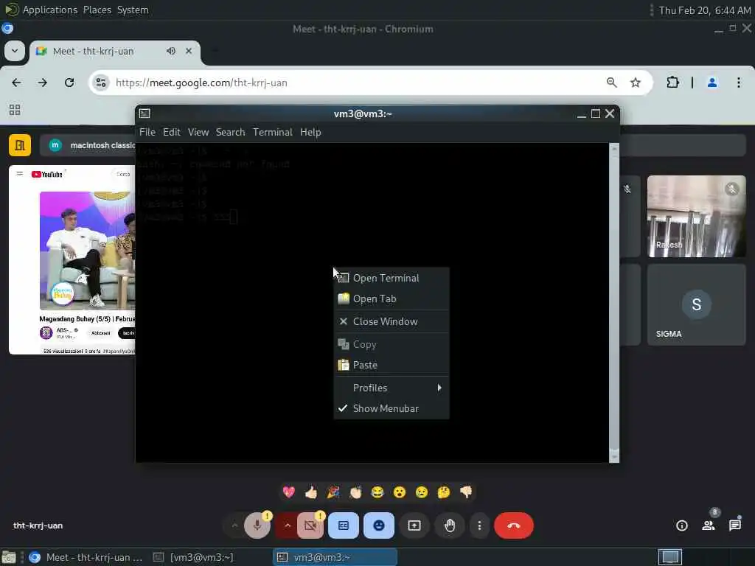Open terminal Search menu

coord(230,132)
